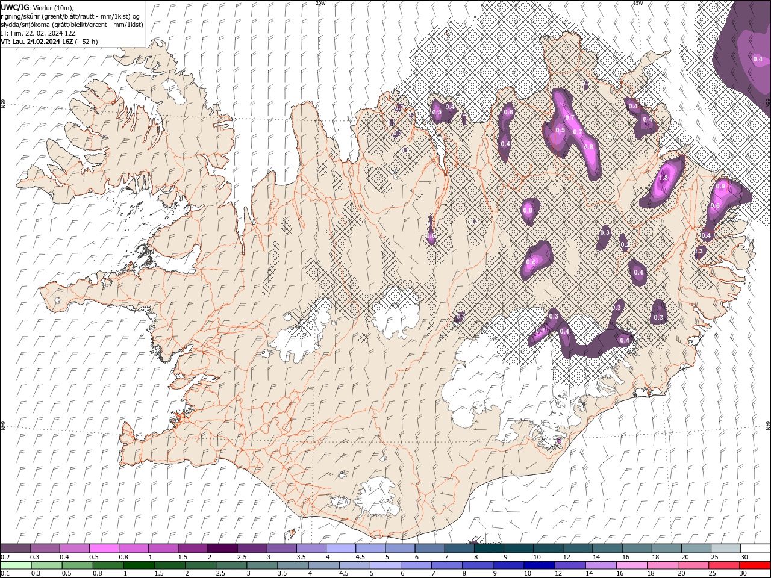Click the '64N' latitude label on right edge
This screenshot has width=771, height=578.
pyautogui.click(x=768, y=425)
